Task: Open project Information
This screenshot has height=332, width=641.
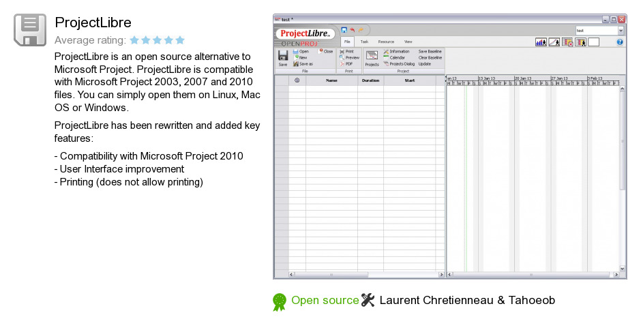Action: (396, 52)
